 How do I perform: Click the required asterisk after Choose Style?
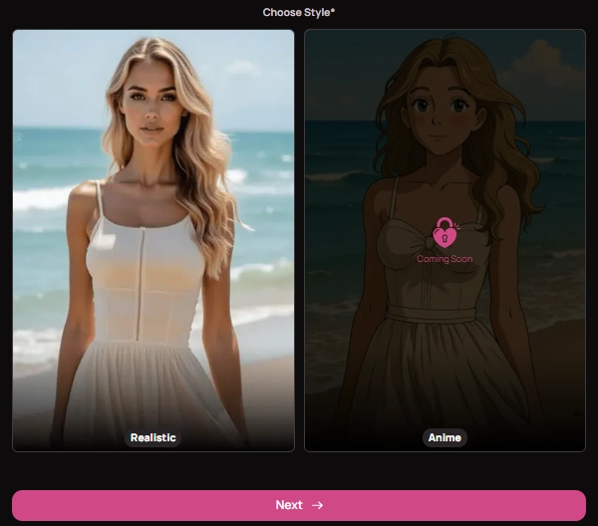tap(333, 12)
